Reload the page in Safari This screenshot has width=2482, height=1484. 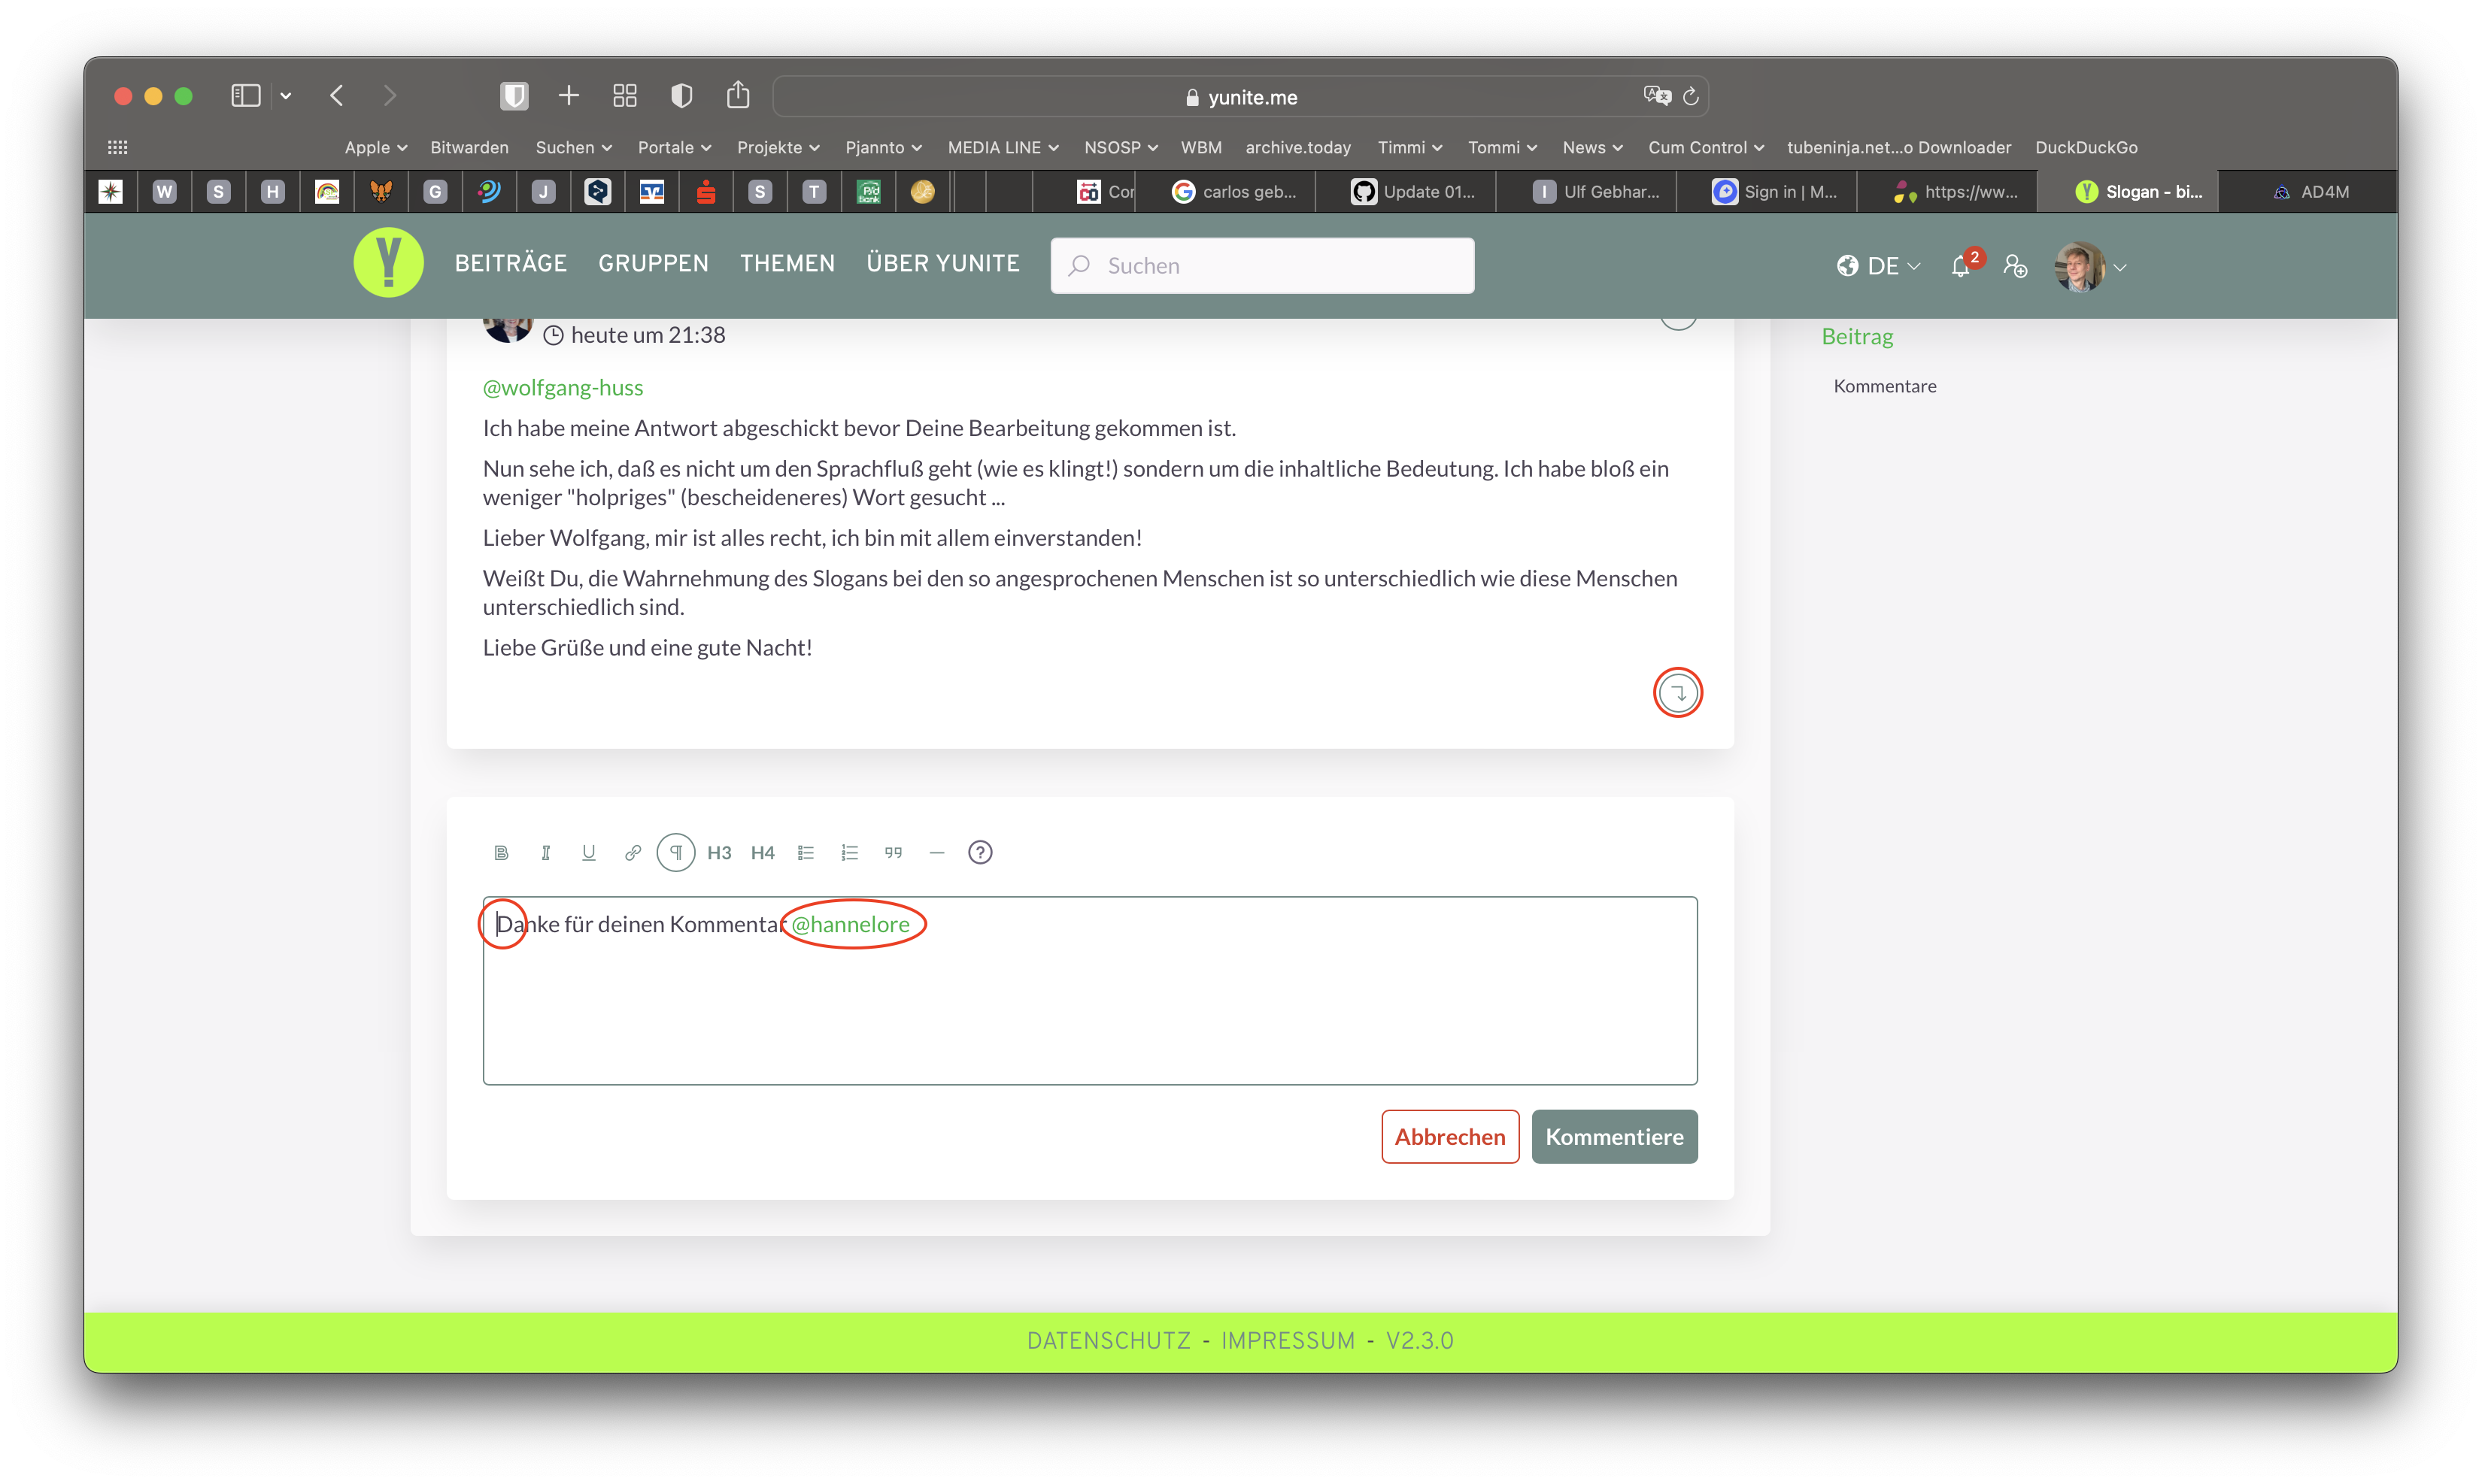point(1691,96)
